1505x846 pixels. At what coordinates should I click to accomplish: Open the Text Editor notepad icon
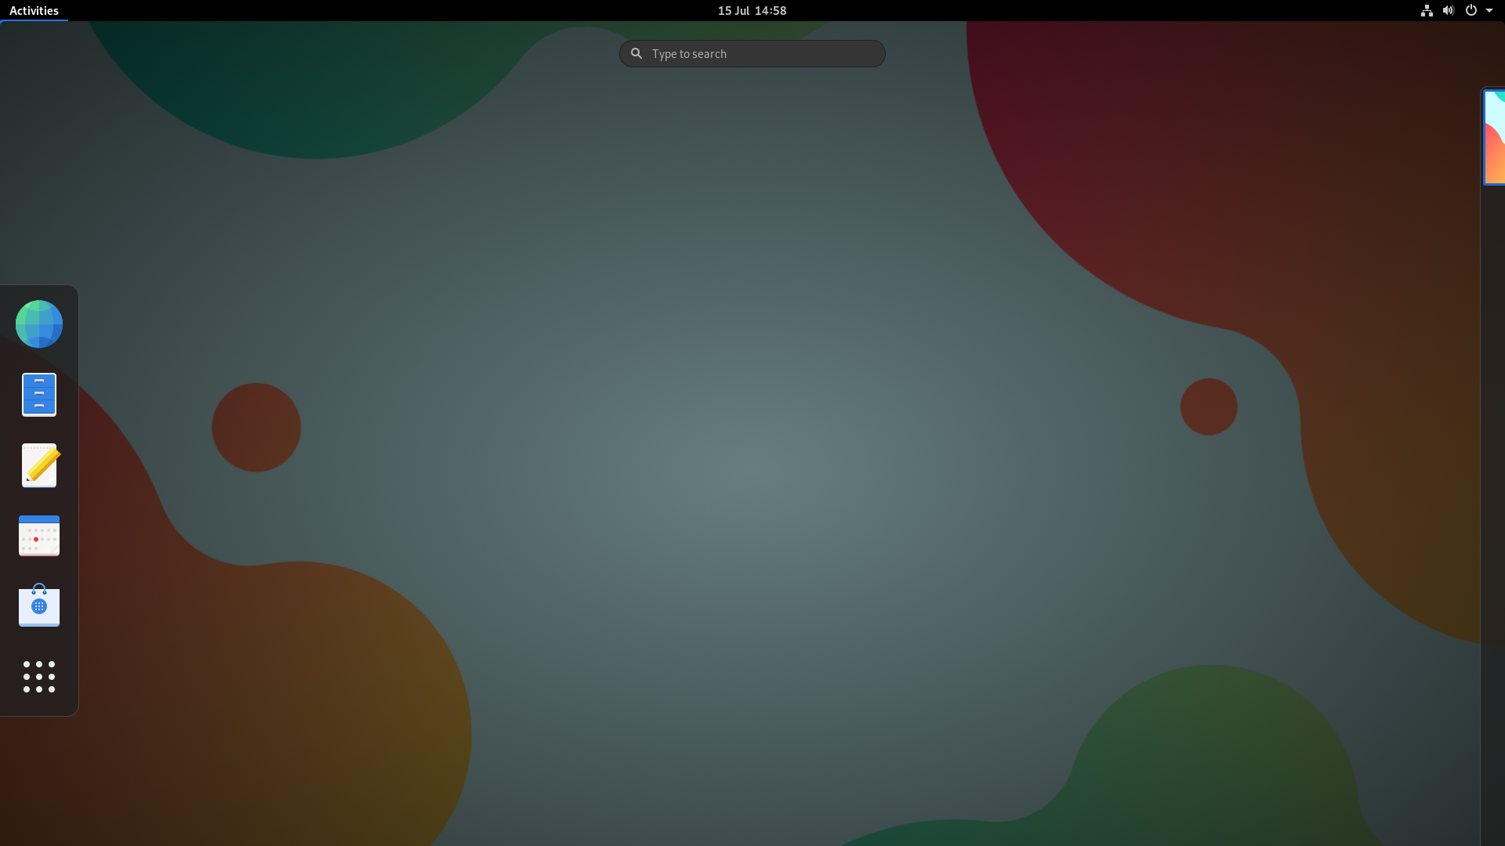[x=39, y=465]
